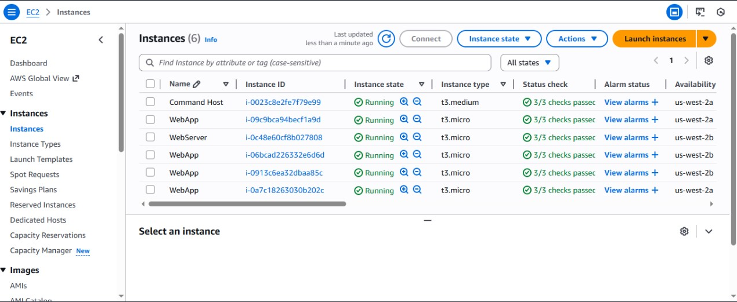Select all instances with header checkbox
The height and width of the screenshot is (302, 737).
click(x=150, y=84)
